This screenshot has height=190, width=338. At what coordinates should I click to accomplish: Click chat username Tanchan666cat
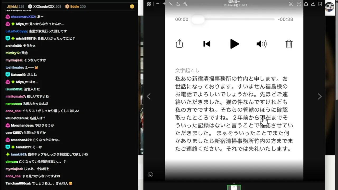coord(18,183)
